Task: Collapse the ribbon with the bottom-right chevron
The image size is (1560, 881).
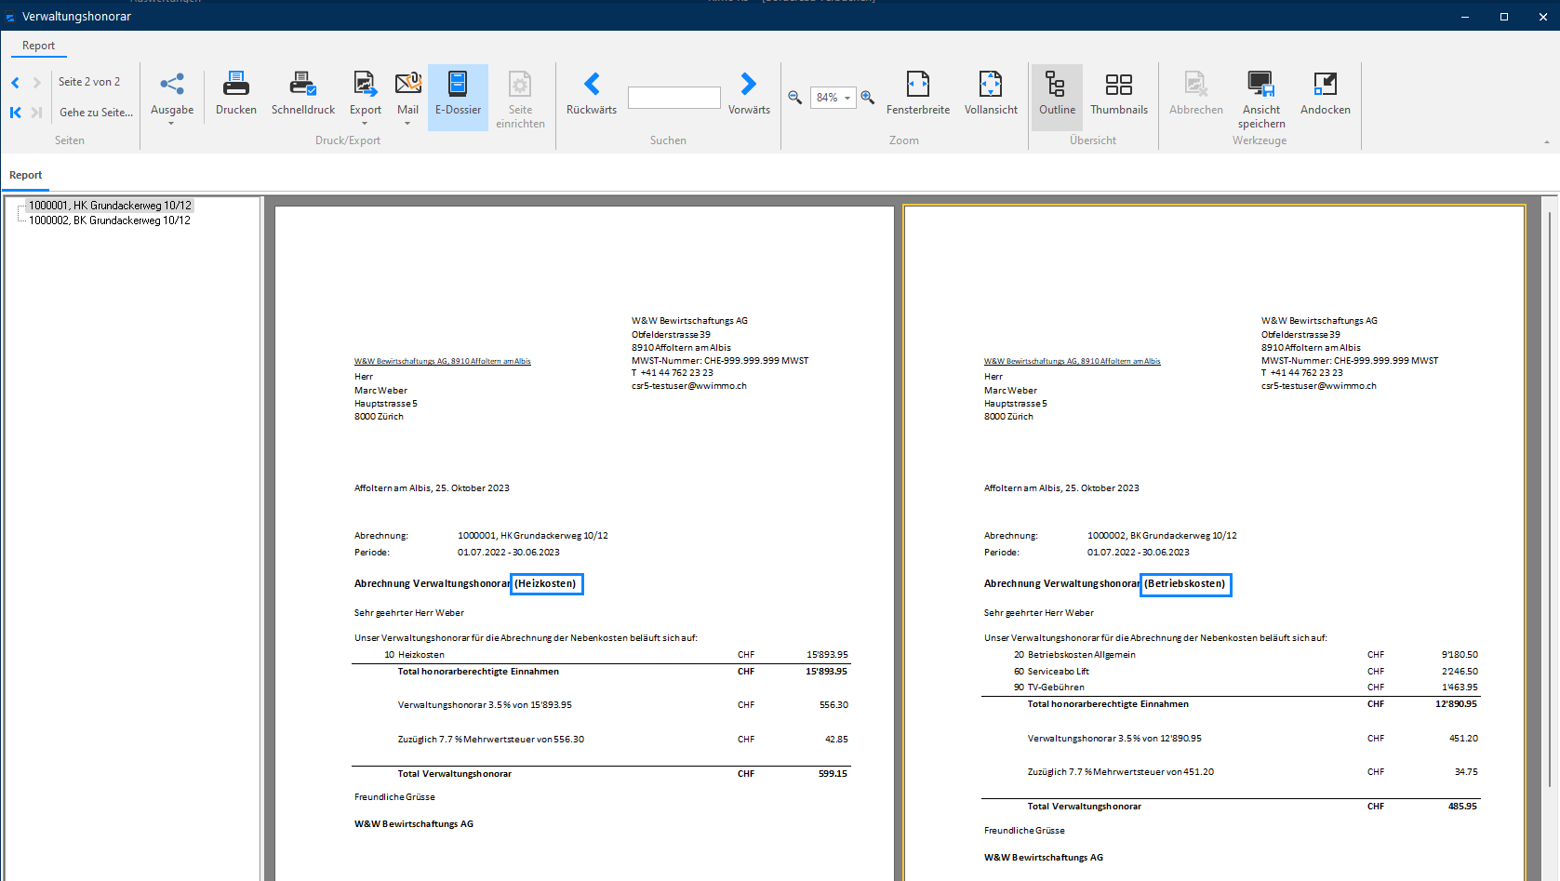Action: [x=1547, y=142]
